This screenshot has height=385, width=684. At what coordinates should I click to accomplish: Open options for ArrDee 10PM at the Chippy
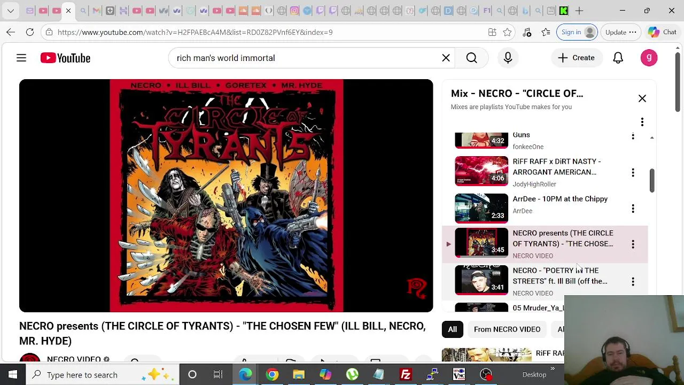tap(633, 209)
